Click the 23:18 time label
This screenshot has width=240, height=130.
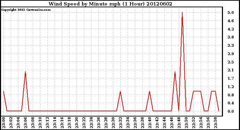(x=70, y=123)
